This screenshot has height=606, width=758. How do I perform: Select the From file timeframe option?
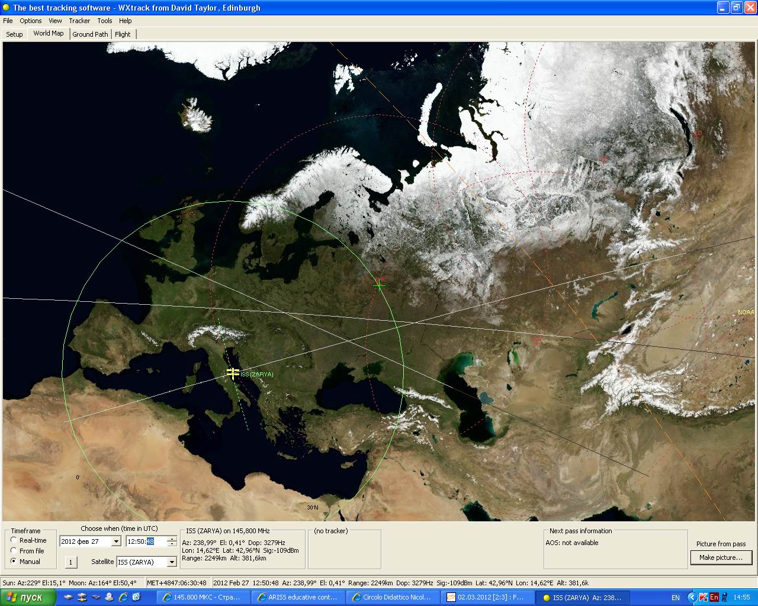coord(14,551)
